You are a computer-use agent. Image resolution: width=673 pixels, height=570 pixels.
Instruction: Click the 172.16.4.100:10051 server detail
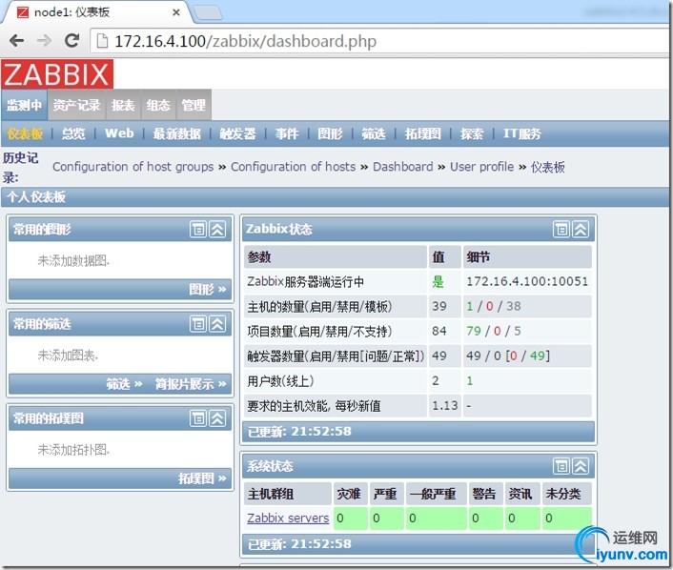(527, 281)
